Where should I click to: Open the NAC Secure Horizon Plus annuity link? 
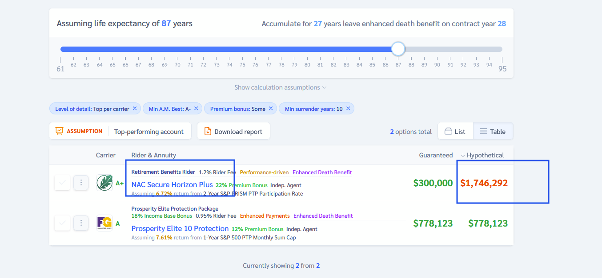pos(172,184)
